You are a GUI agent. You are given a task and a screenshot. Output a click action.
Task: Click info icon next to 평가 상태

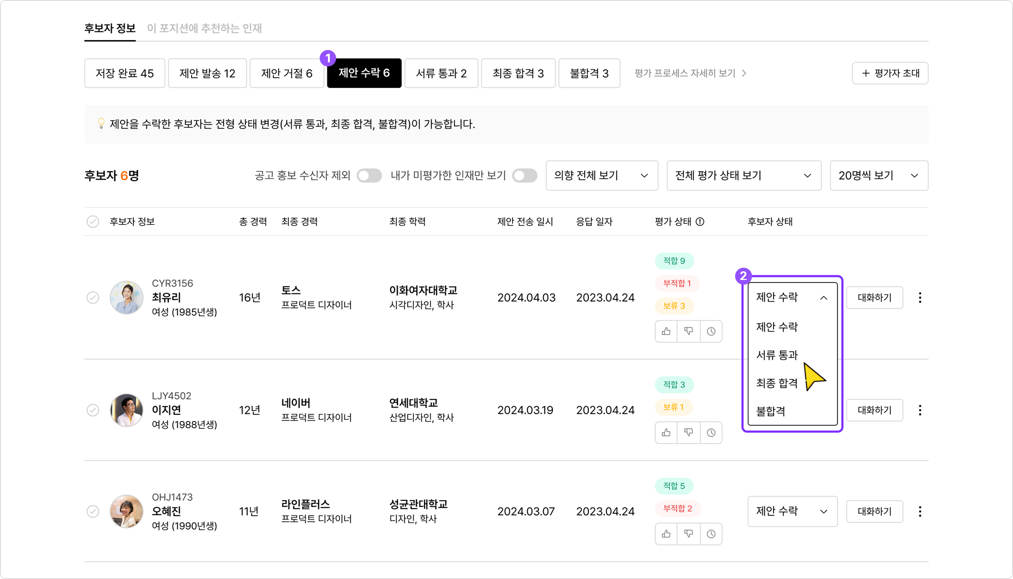pyautogui.click(x=700, y=222)
